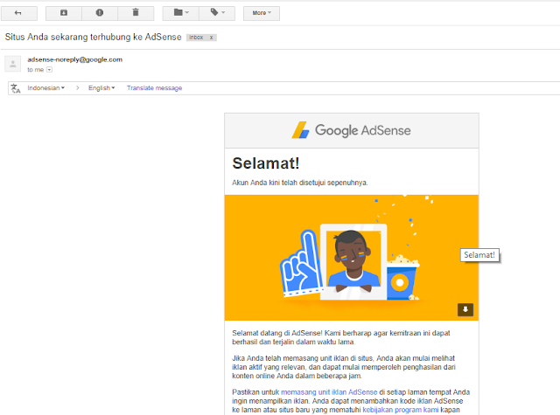This screenshot has width=560, height=415.
Task: Click the translate icon
Action: tap(16, 88)
